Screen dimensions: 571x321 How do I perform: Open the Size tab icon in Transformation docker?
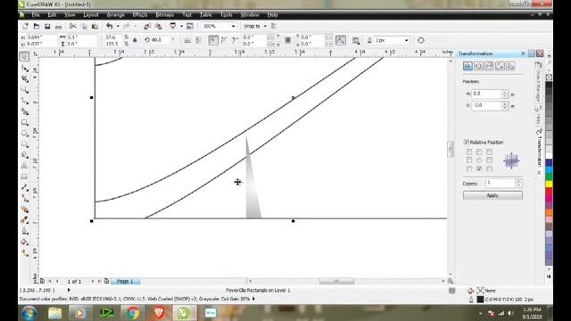(500, 66)
